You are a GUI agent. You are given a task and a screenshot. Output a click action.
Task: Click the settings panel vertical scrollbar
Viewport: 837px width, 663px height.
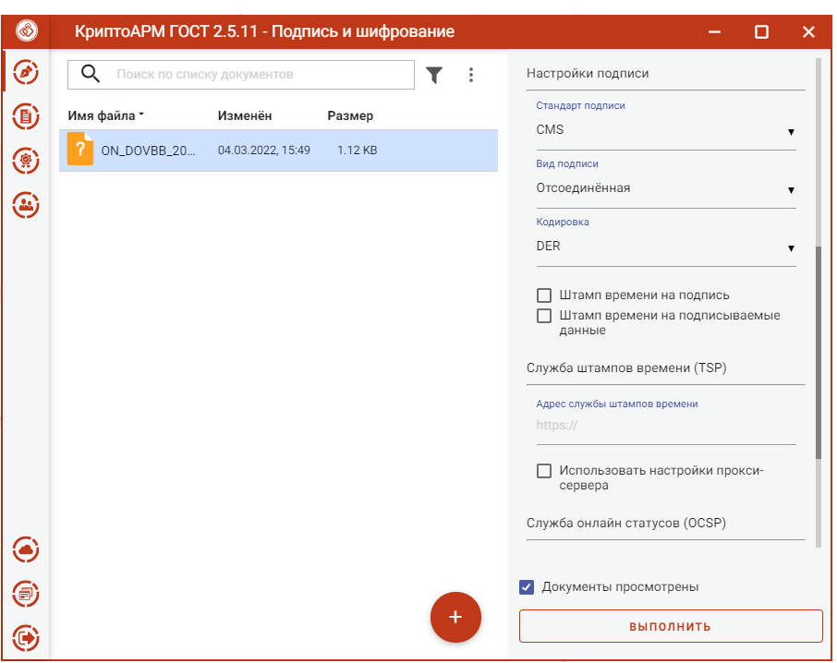[x=819, y=353]
